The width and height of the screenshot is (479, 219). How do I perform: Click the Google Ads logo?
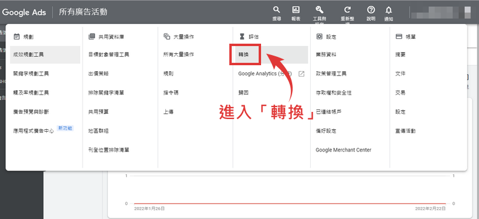24,12
